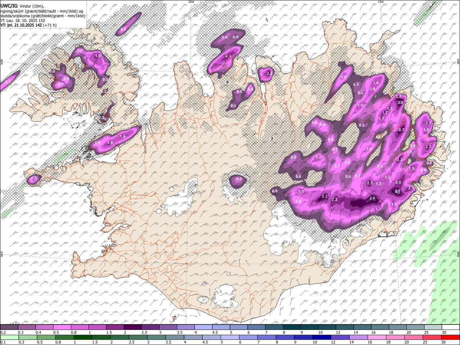Click the 0.4 legend scale label
460x345 pixels.
[38, 332]
